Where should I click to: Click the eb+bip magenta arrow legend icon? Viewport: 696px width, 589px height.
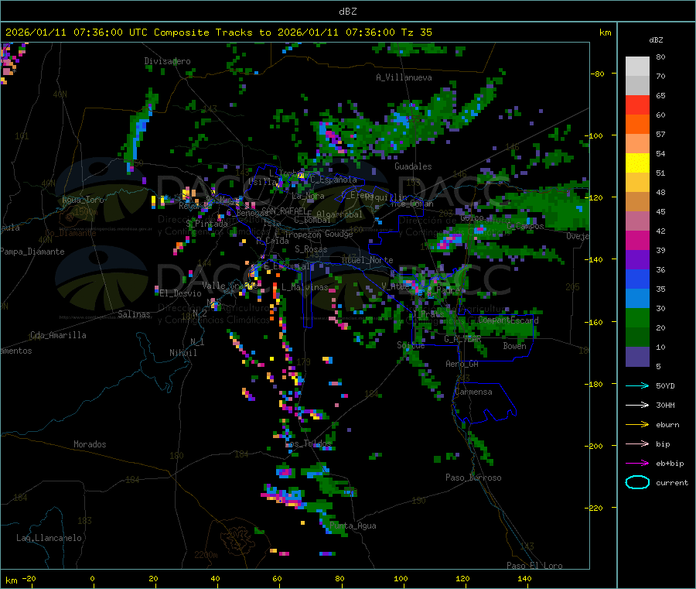pyautogui.click(x=637, y=464)
